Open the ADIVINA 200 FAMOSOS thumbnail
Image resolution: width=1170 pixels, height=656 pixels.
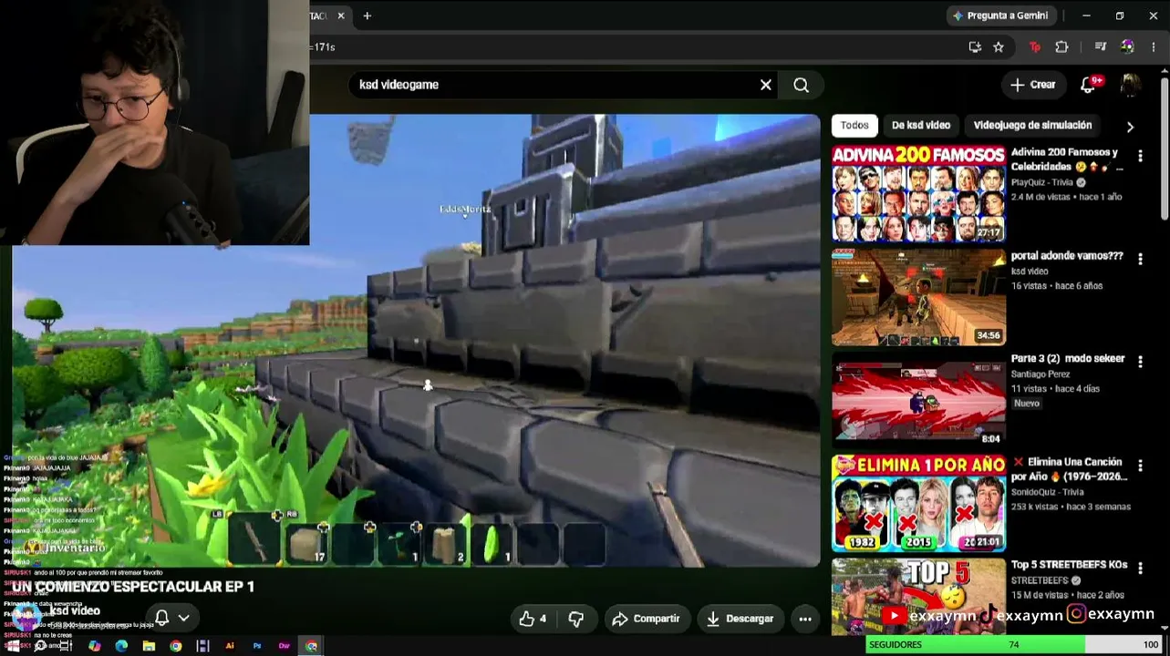[918, 193]
